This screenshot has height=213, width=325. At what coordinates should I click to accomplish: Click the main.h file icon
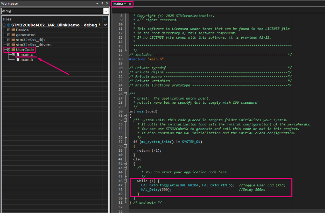(18, 59)
